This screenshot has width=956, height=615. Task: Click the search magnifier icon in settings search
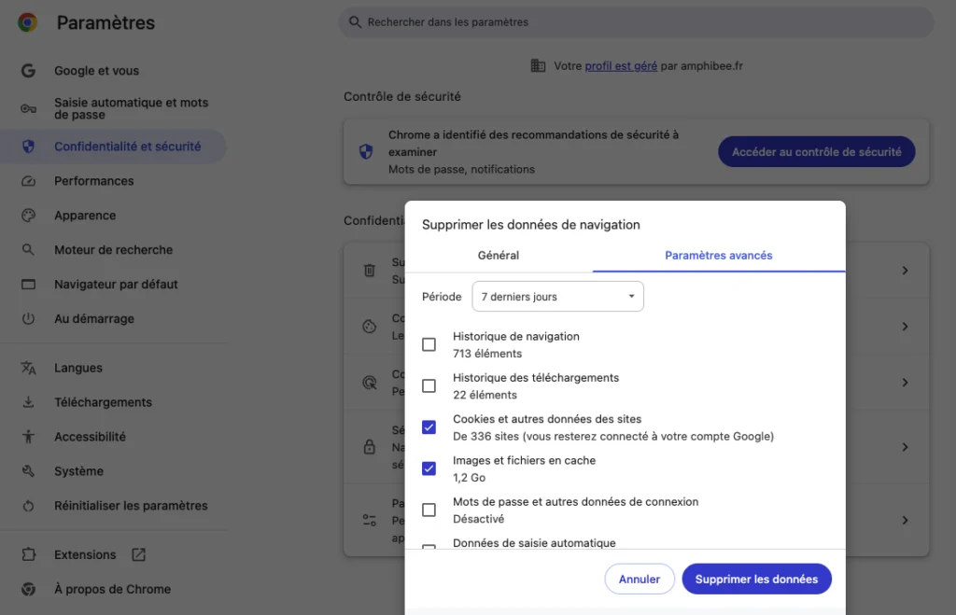[354, 22]
